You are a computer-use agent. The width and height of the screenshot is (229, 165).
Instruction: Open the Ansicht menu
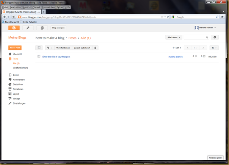(x=27, y=8)
